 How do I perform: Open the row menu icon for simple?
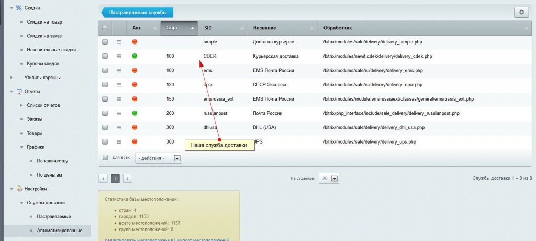pyautogui.click(x=119, y=42)
